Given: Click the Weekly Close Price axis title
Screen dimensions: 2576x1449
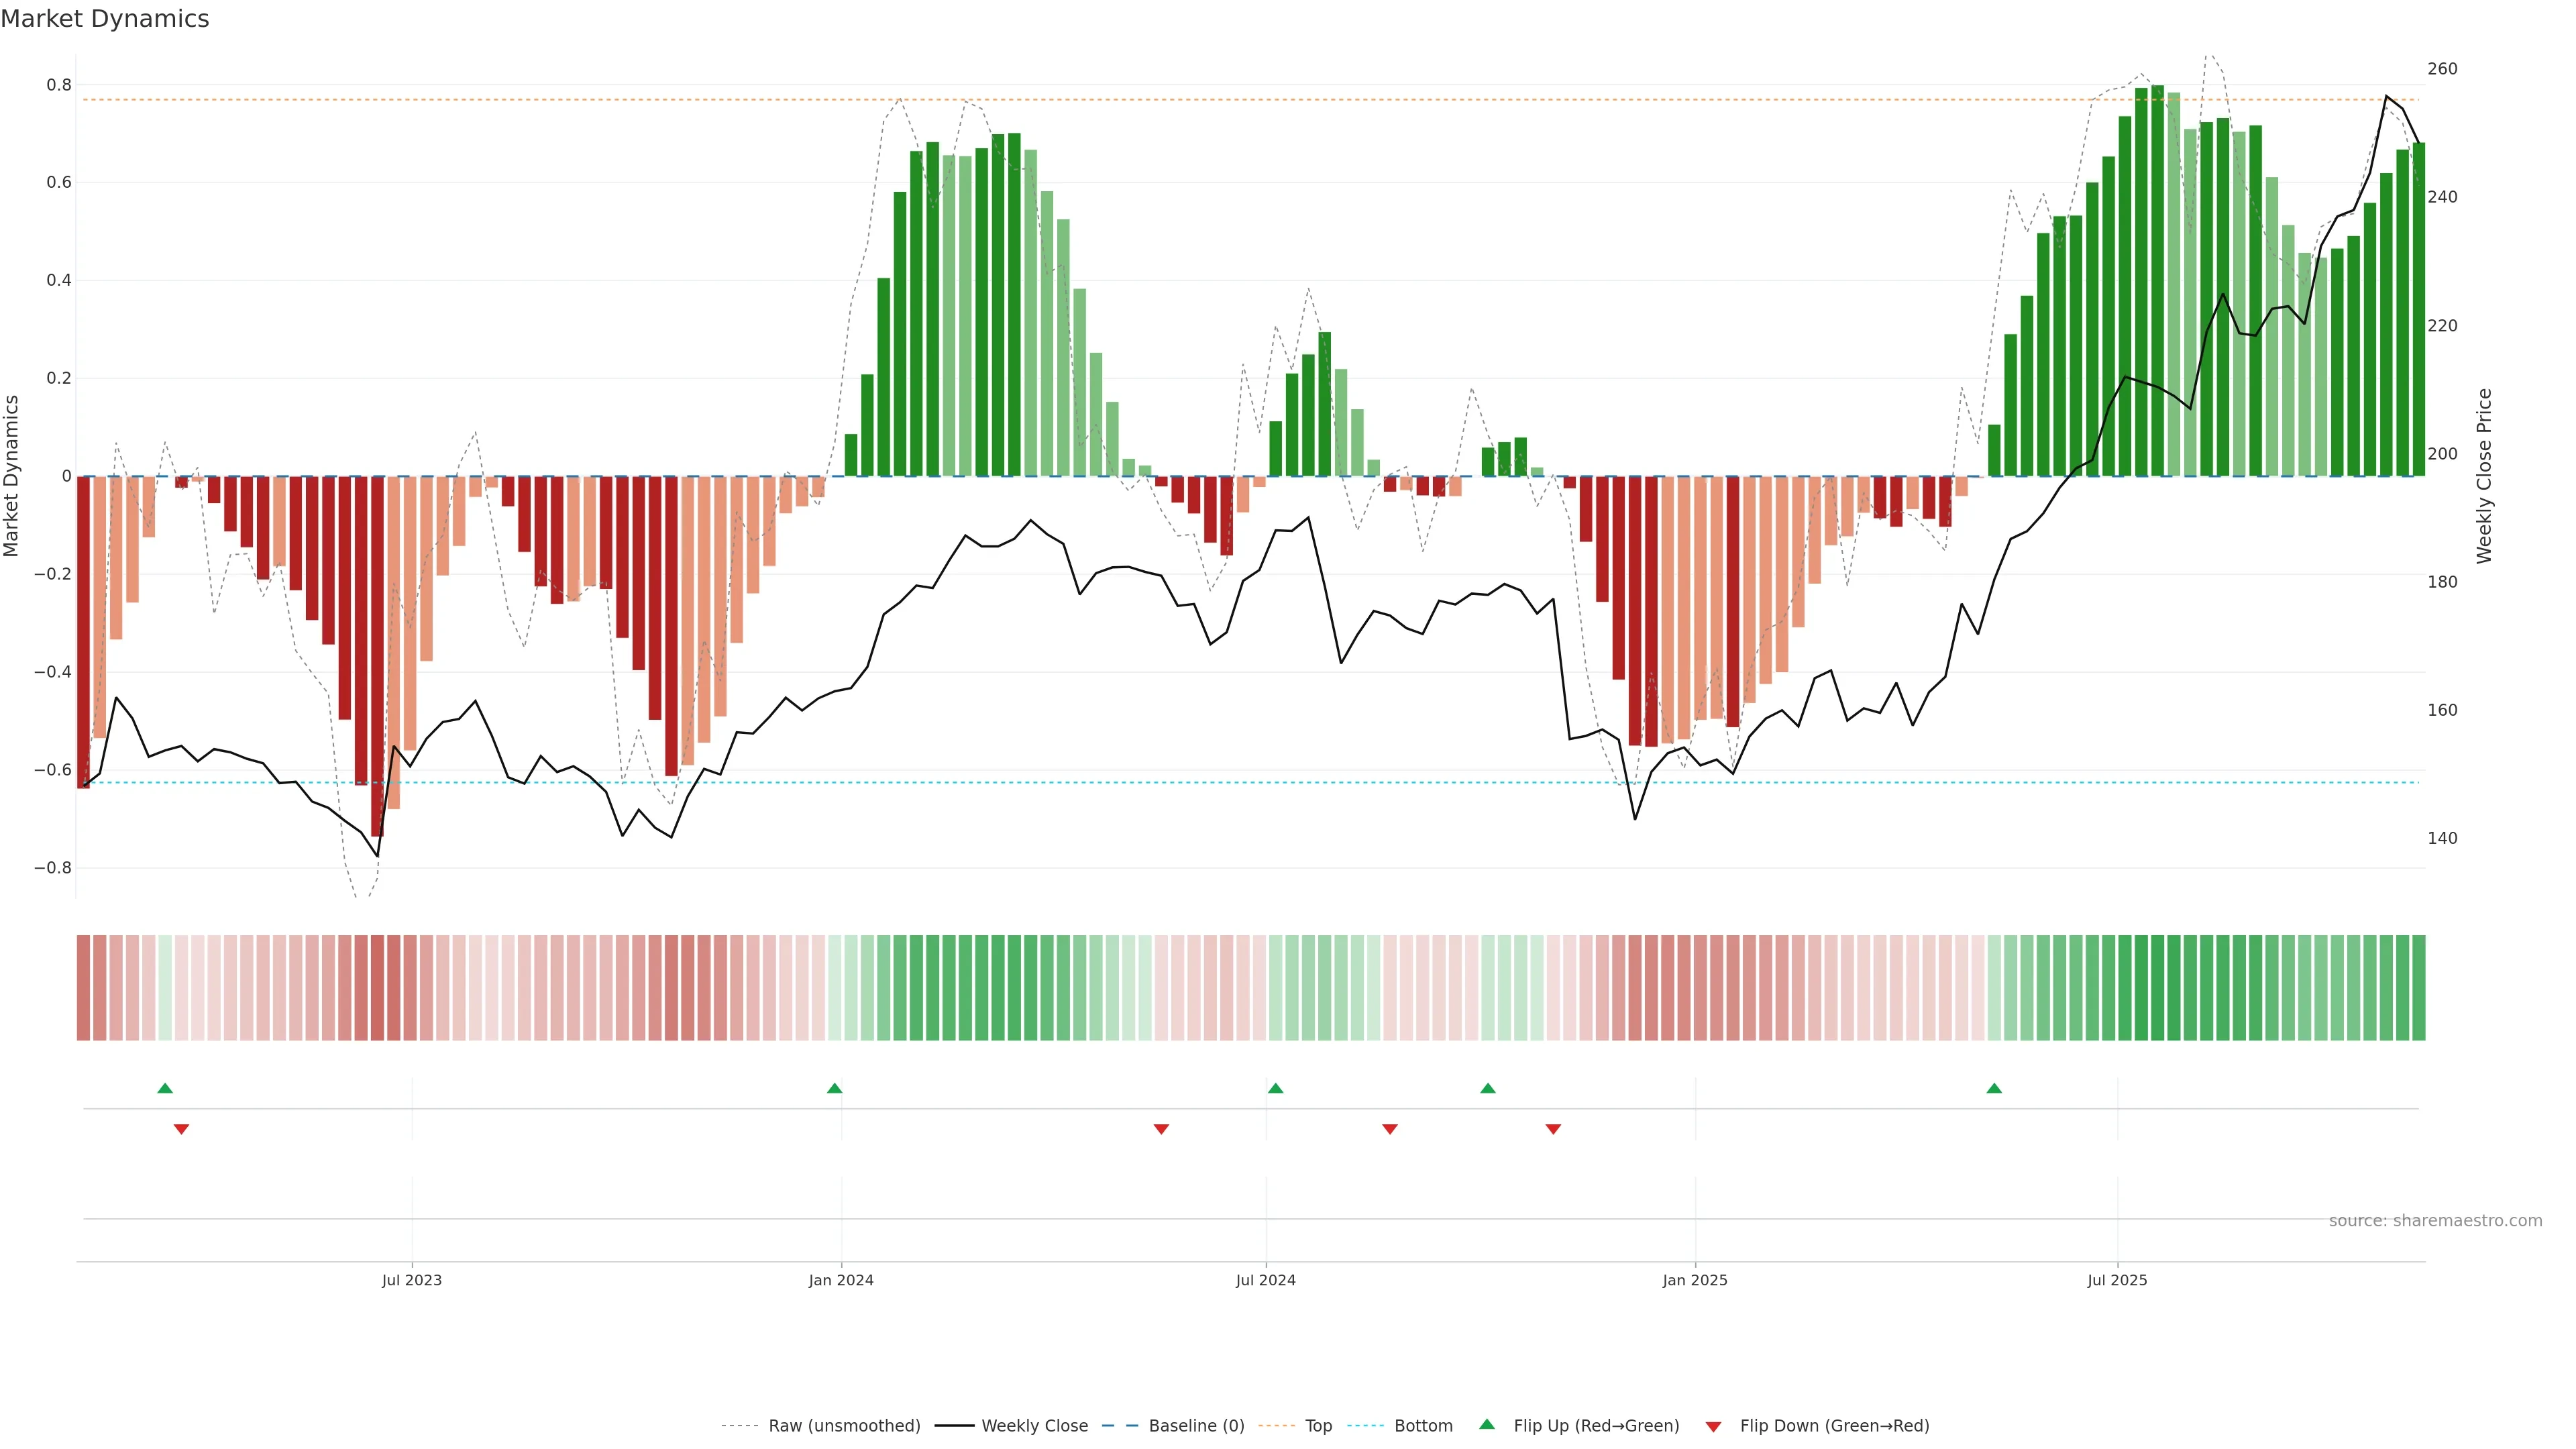Looking at the screenshot, I should [x=2484, y=476].
